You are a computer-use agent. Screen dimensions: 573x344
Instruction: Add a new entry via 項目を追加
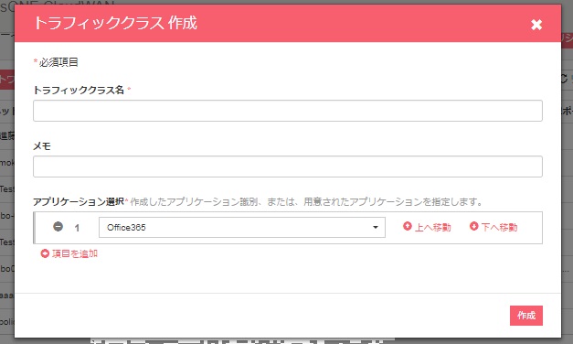pos(69,253)
